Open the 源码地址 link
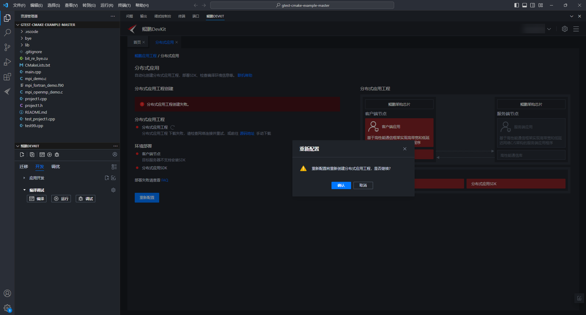 pos(247,134)
